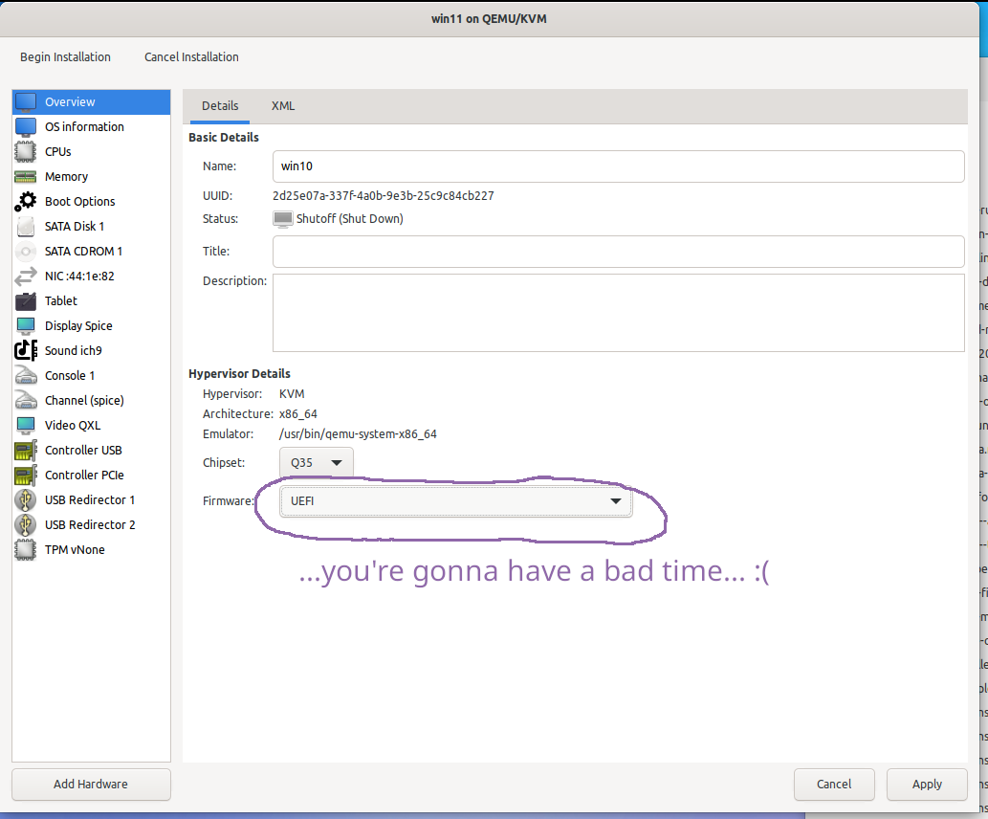The height and width of the screenshot is (819, 988).
Task: Expand the Firmware UEFI dropdown
Action: point(455,501)
